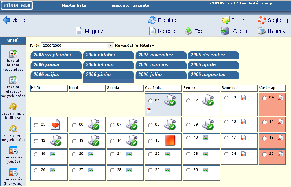Click the picture icon on day 16

click(x=205, y=138)
